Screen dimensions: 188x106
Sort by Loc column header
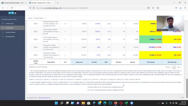tap(65, 62)
